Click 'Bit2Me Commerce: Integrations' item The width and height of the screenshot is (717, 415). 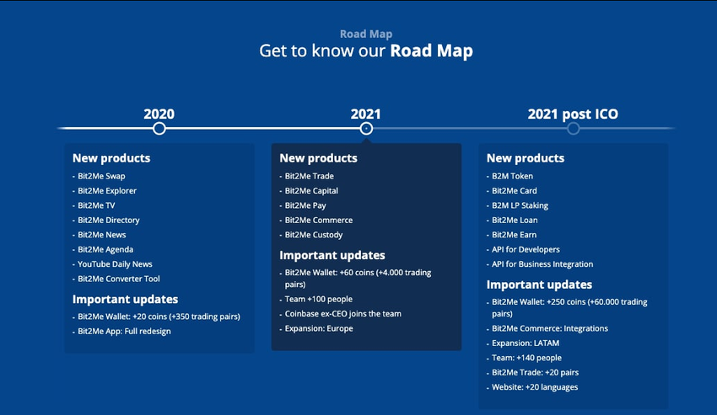click(x=550, y=328)
